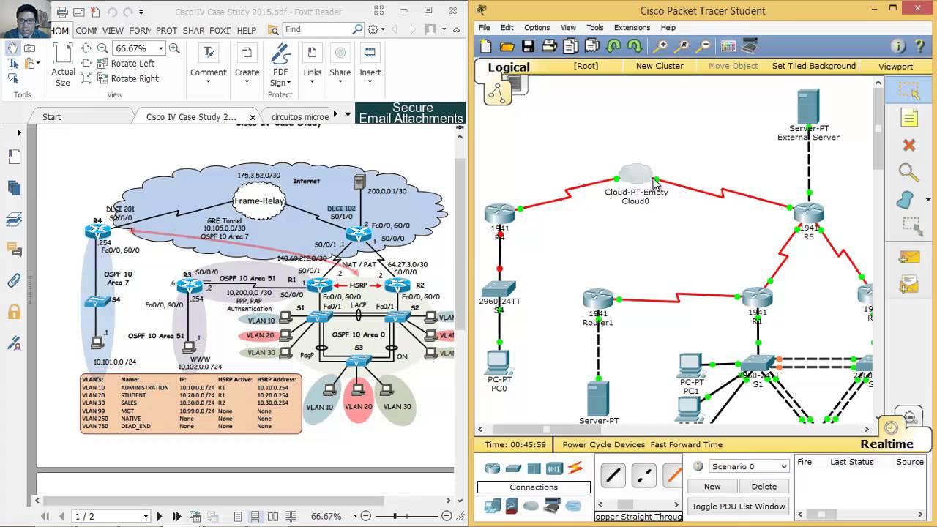Select facing pages layout in Foxit status bar
Viewport: 937px width, 527px height.
click(272, 516)
